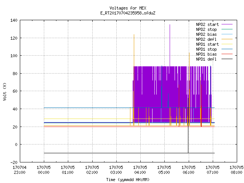Click the y-axis tick value 0

(16, 144)
